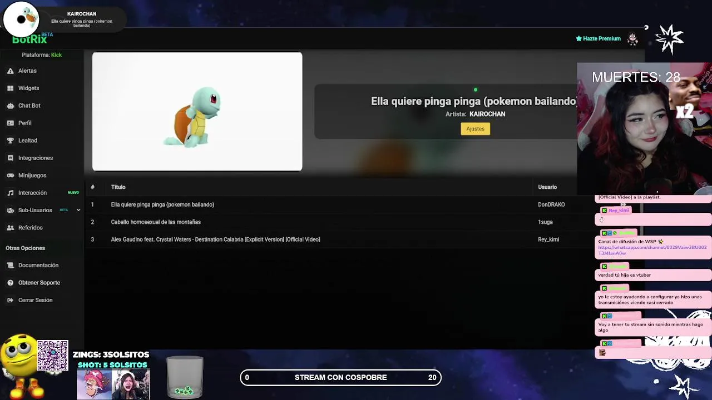The image size is (712, 400).
Task: Click the KAIROCHAN artist name
Action: point(487,114)
